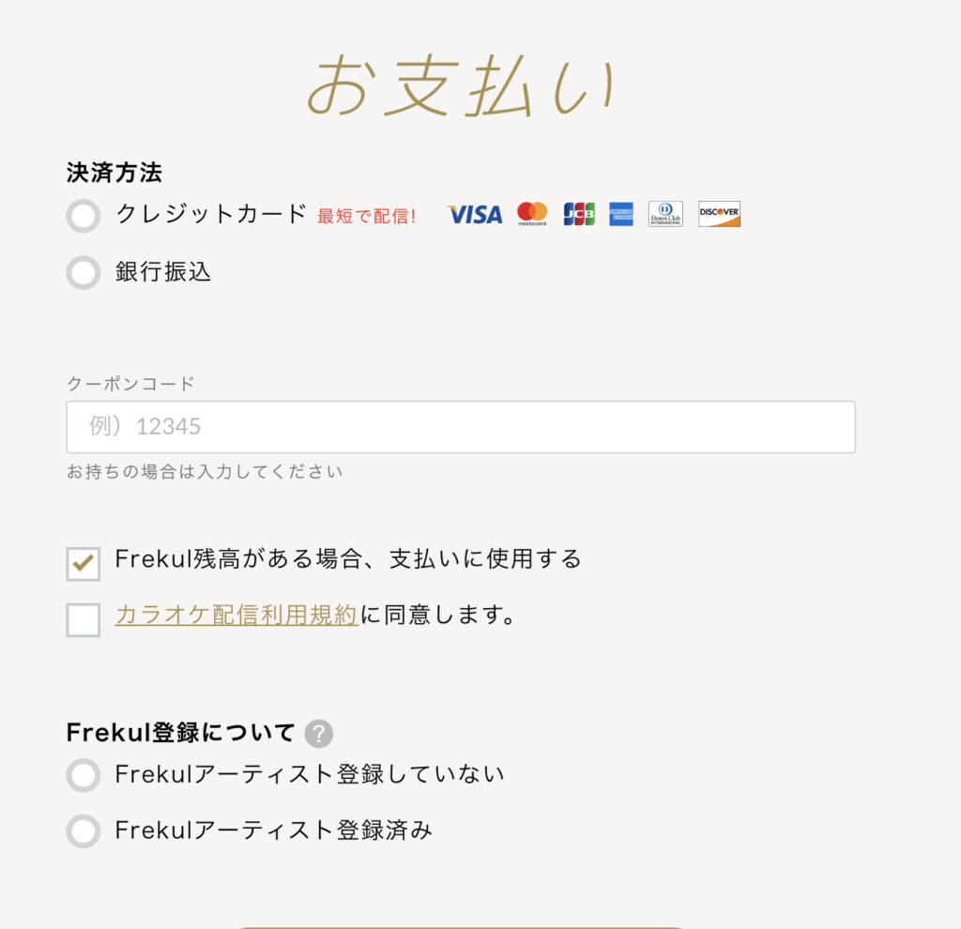The width and height of the screenshot is (961, 929).
Task: Choose 銀行振込 as the payment method
Action: tap(83, 273)
